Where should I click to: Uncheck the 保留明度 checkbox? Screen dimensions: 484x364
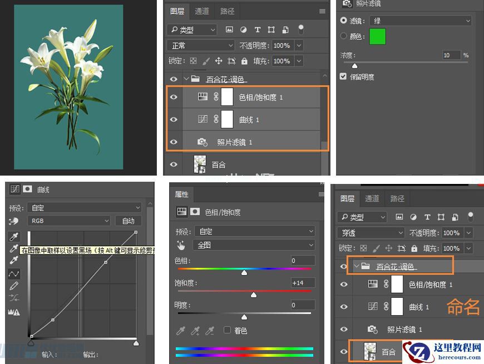(344, 76)
